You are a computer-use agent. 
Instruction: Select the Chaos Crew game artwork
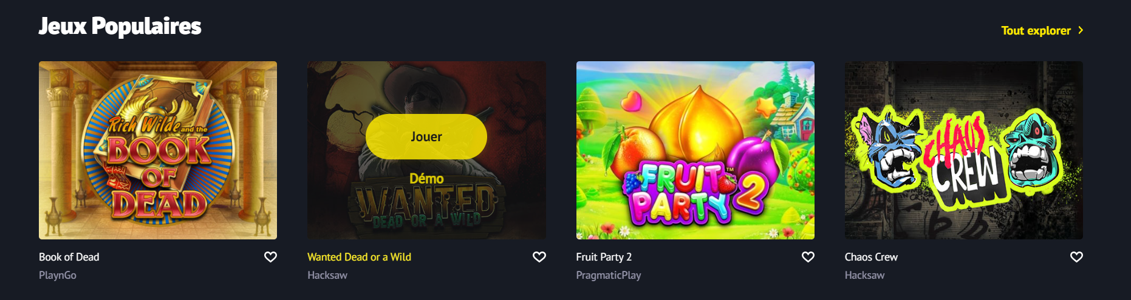964,150
